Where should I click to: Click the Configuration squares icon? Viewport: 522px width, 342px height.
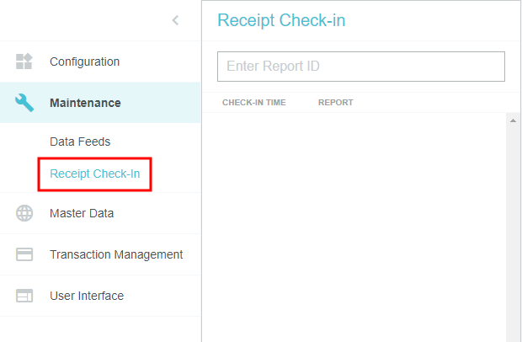coord(24,61)
